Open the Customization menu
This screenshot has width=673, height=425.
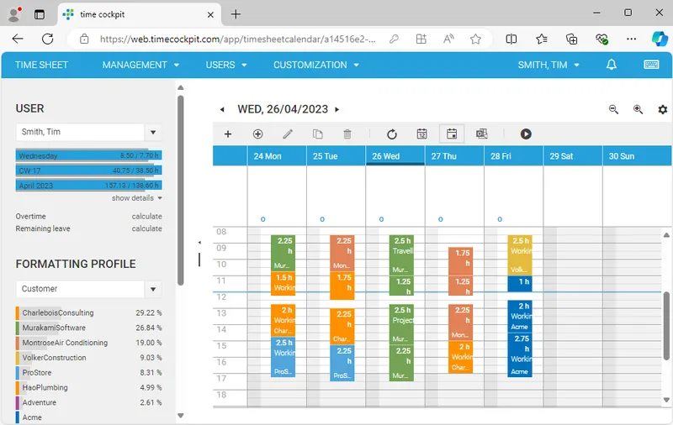[315, 65]
